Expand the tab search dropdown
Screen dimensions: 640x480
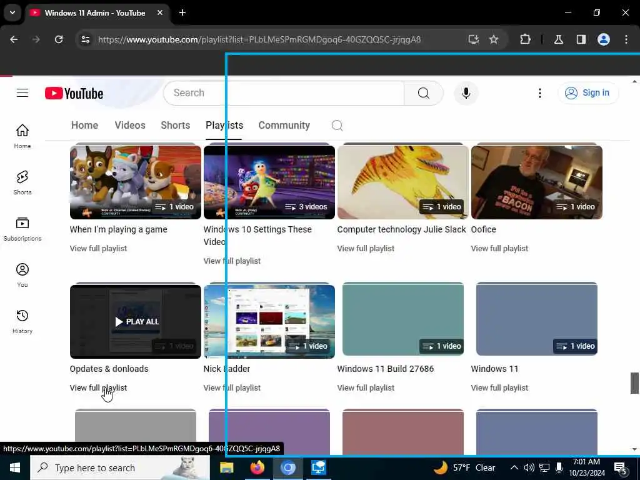click(x=12, y=12)
